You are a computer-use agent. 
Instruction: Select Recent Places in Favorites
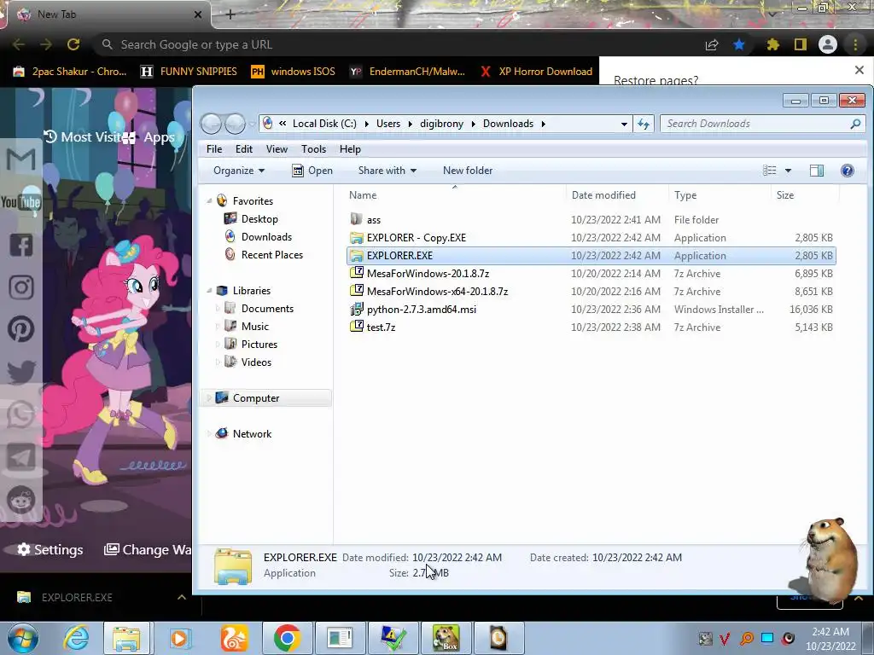click(x=263, y=254)
